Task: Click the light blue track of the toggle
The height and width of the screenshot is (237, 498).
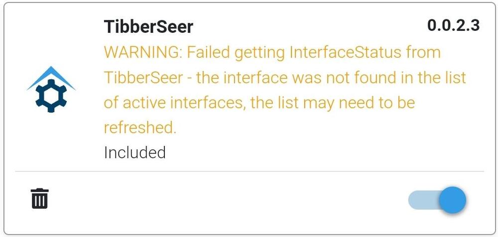Action: 421,200
